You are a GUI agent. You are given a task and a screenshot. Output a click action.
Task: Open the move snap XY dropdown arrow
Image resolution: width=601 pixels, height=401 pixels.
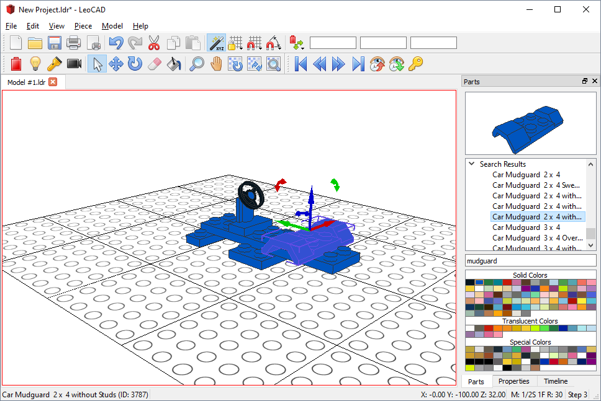click(260, 48)
